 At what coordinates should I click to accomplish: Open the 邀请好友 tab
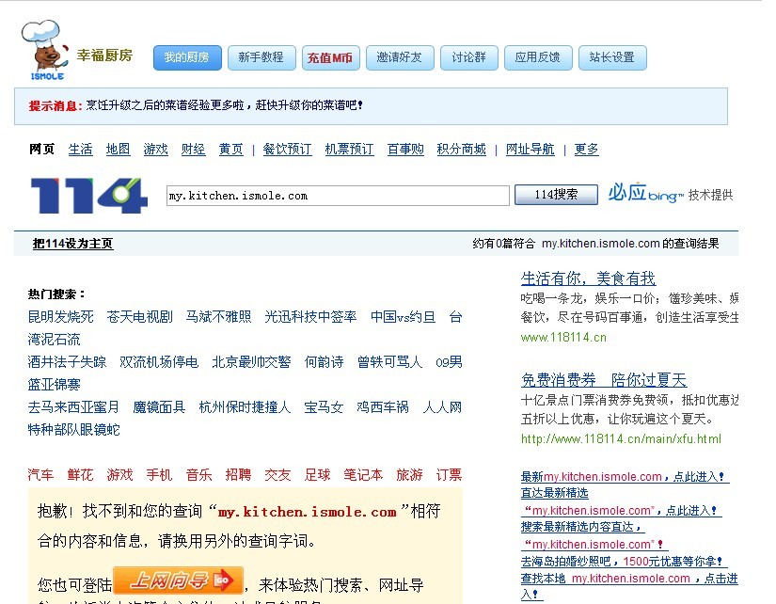pyautogui.click(x=400, y=57)
